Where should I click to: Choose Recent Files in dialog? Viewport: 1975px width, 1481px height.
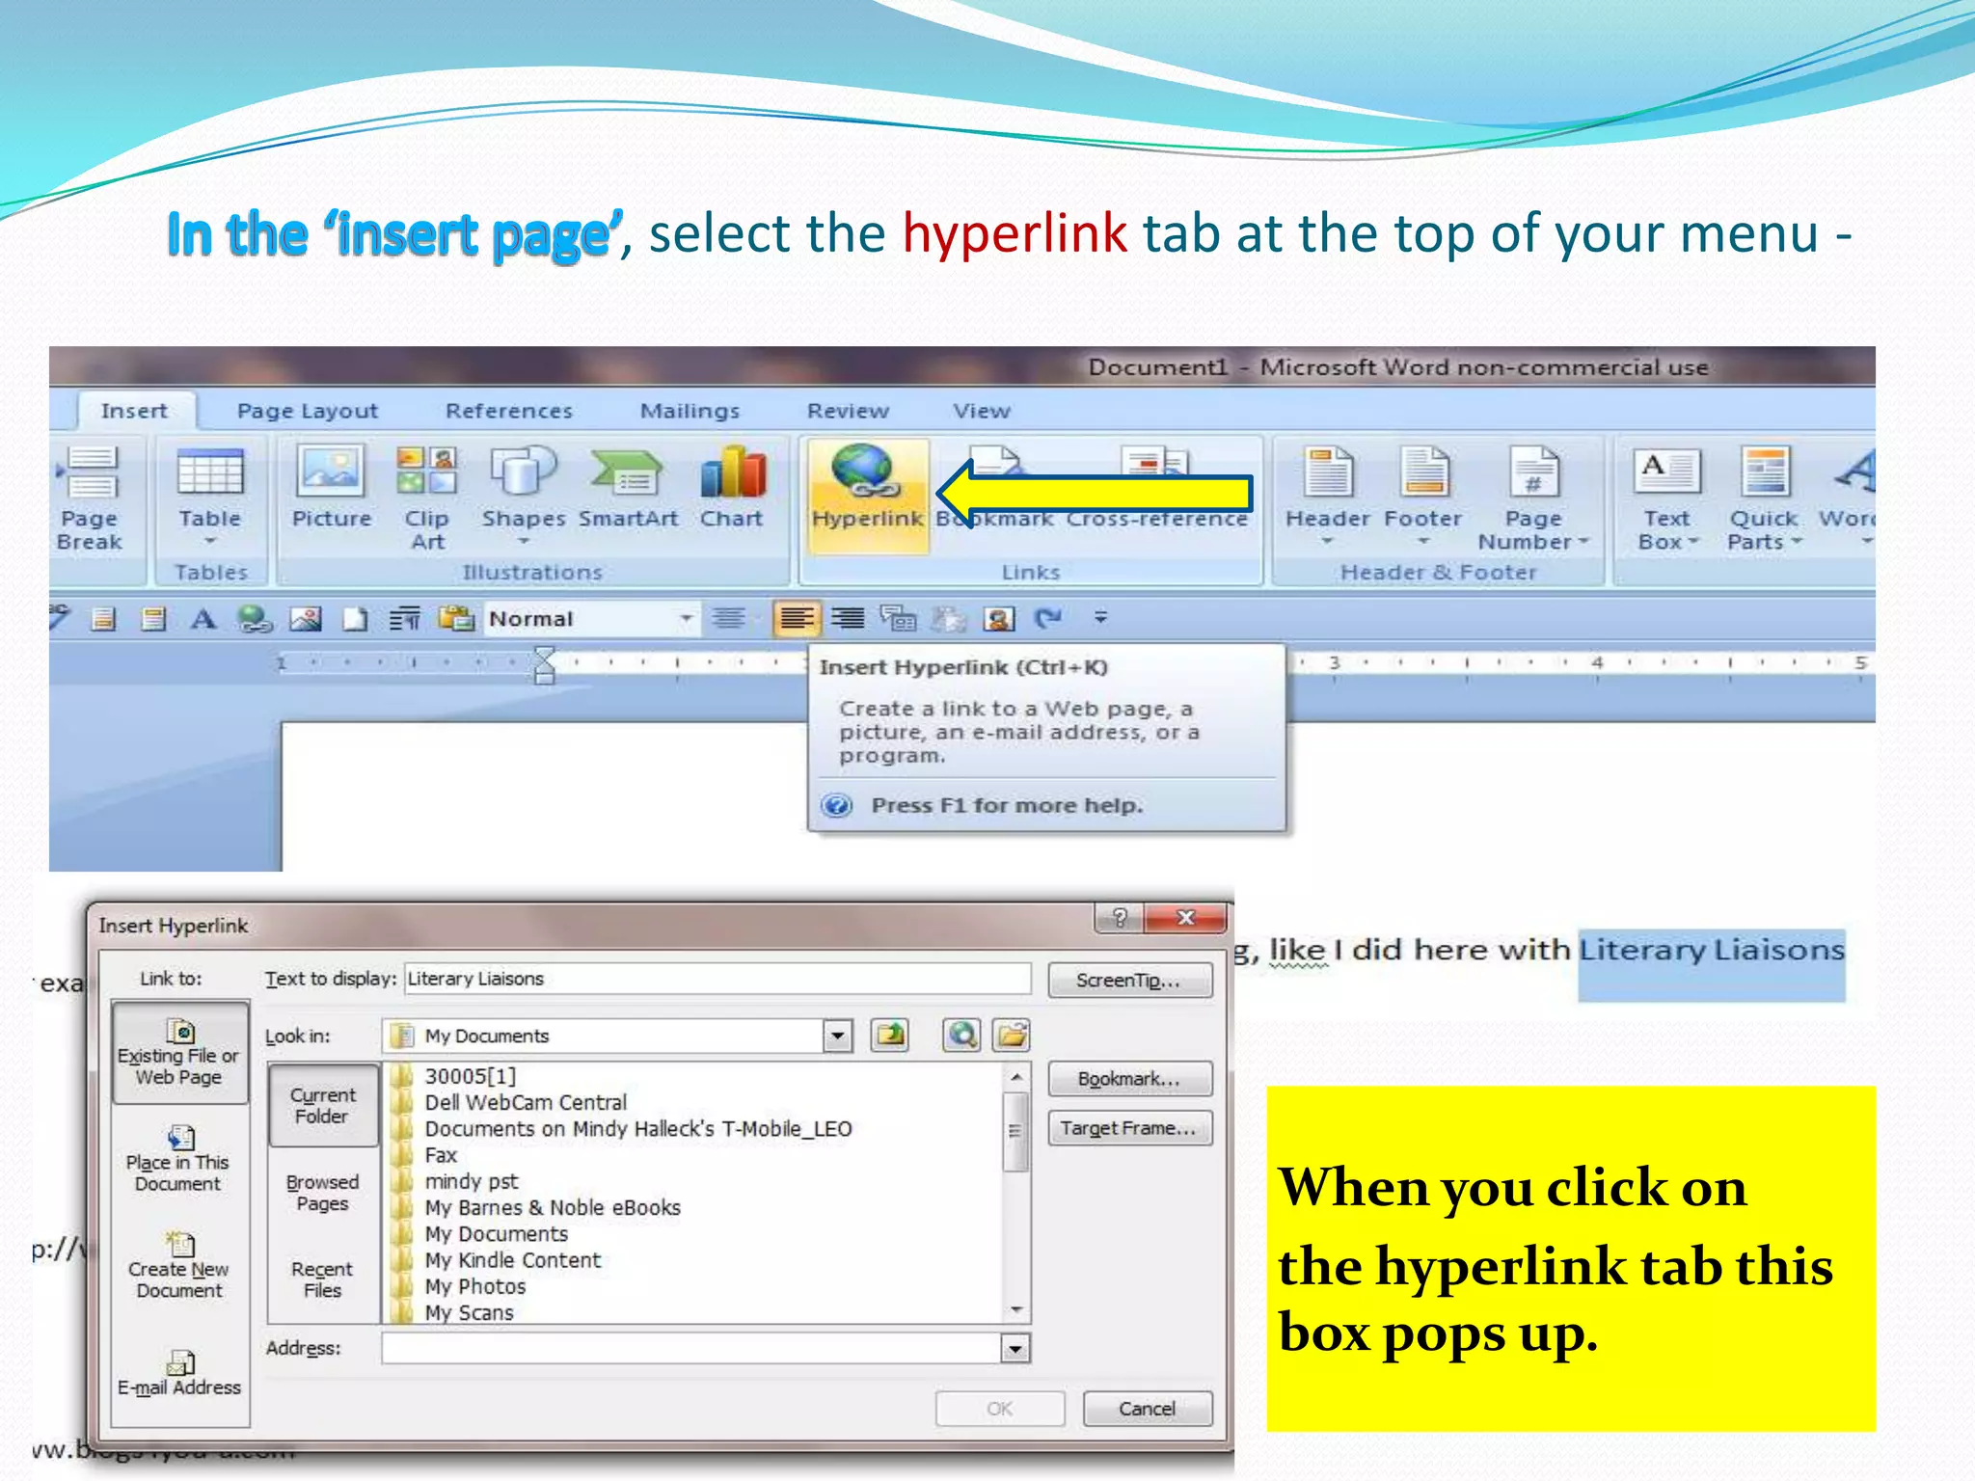coord(323,1279)
